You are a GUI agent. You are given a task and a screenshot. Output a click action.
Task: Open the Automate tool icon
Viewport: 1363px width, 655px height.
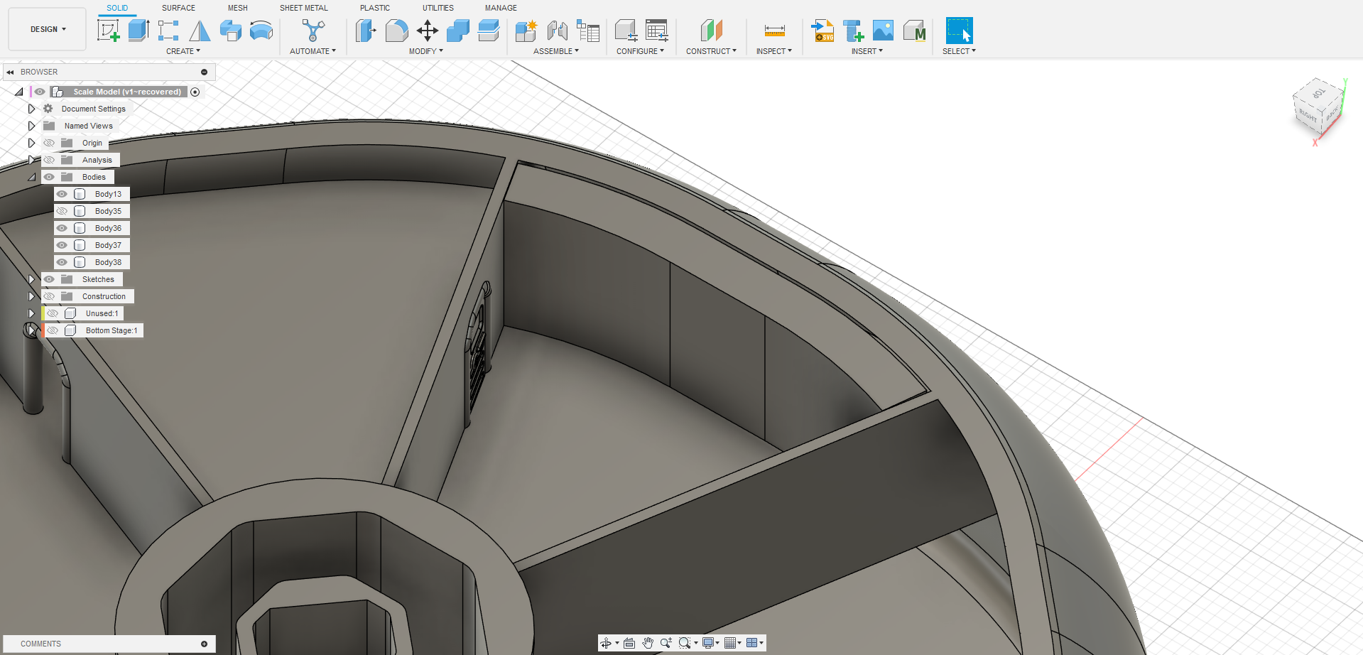[x=313, y=31]
